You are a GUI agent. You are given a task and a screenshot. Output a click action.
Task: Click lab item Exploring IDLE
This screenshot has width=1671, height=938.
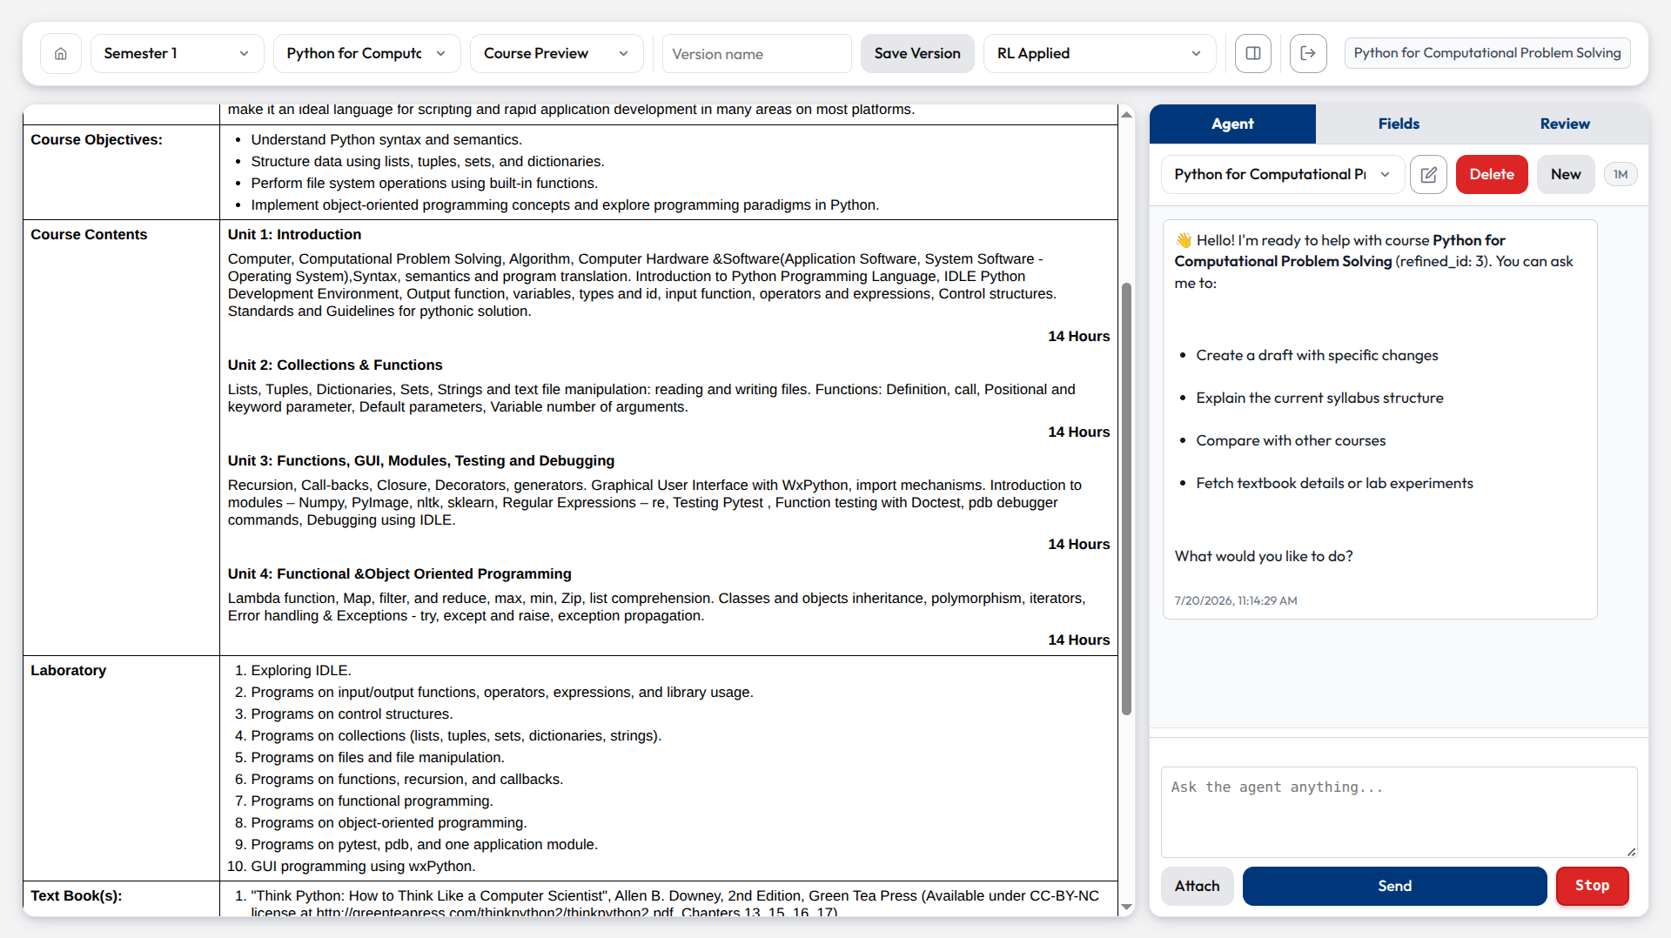coord(301,671)
